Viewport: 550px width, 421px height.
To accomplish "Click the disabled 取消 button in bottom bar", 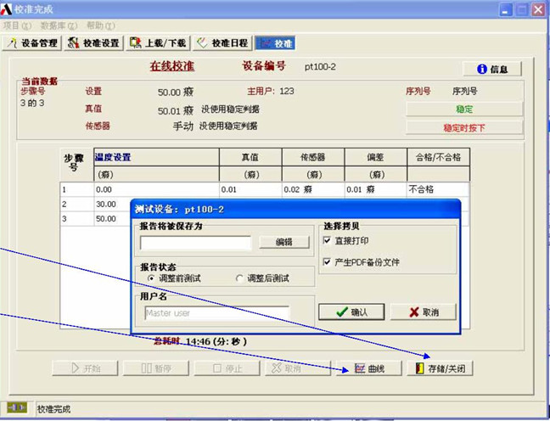I will tap(298, 368).
